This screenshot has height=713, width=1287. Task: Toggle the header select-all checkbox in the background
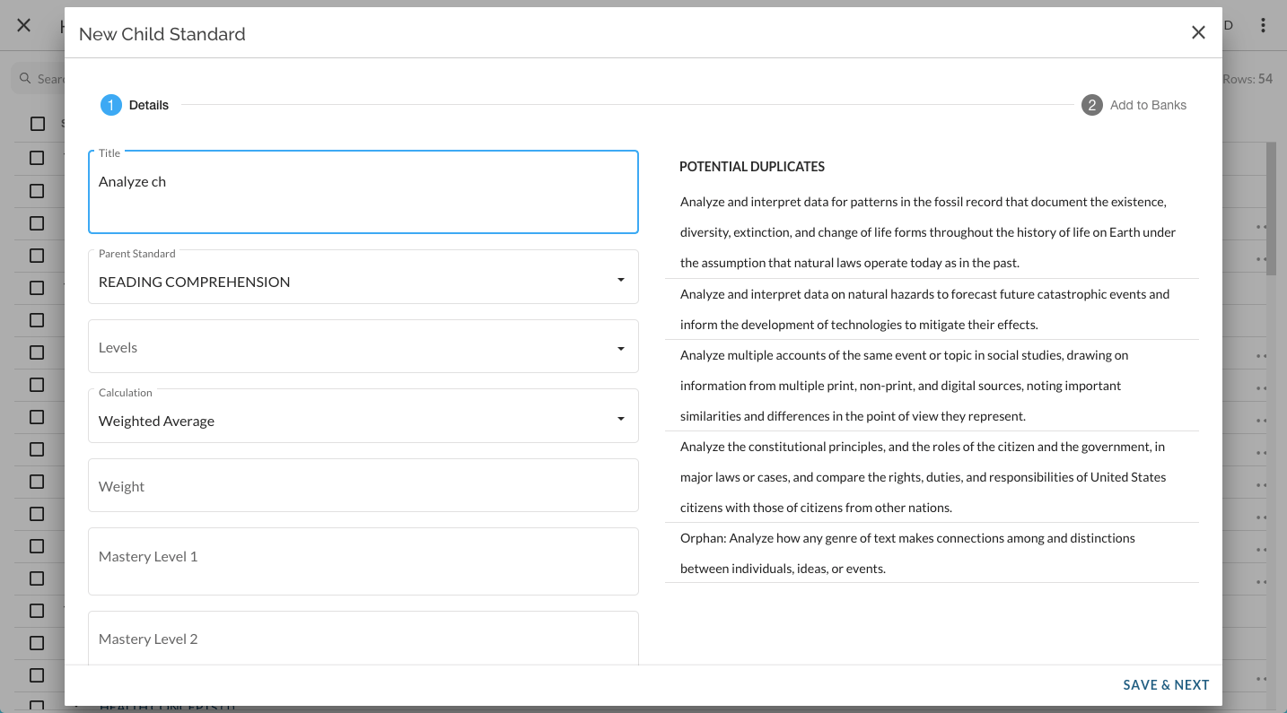tap(38, 124)
